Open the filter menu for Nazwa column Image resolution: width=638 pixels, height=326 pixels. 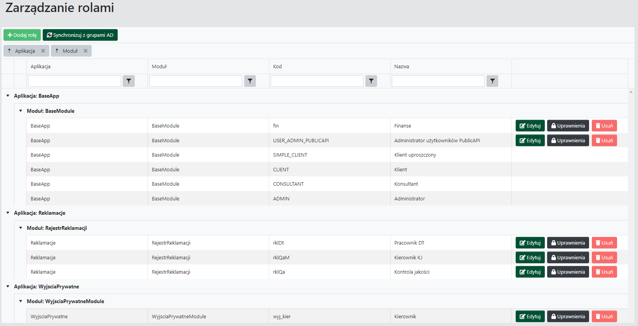(492, 81)
